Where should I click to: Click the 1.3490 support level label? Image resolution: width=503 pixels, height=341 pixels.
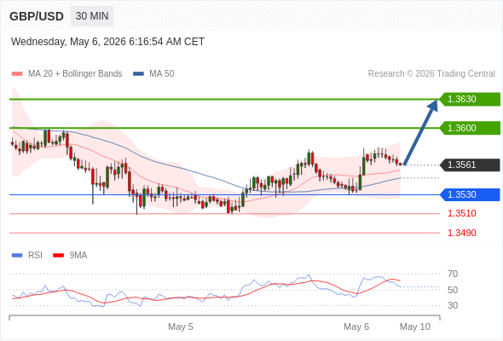pyautogui.click(x=462, y=233)
